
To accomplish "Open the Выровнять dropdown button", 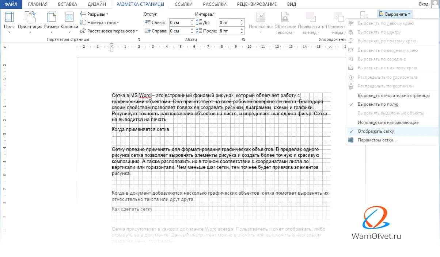I will click(x=395, y=14).
